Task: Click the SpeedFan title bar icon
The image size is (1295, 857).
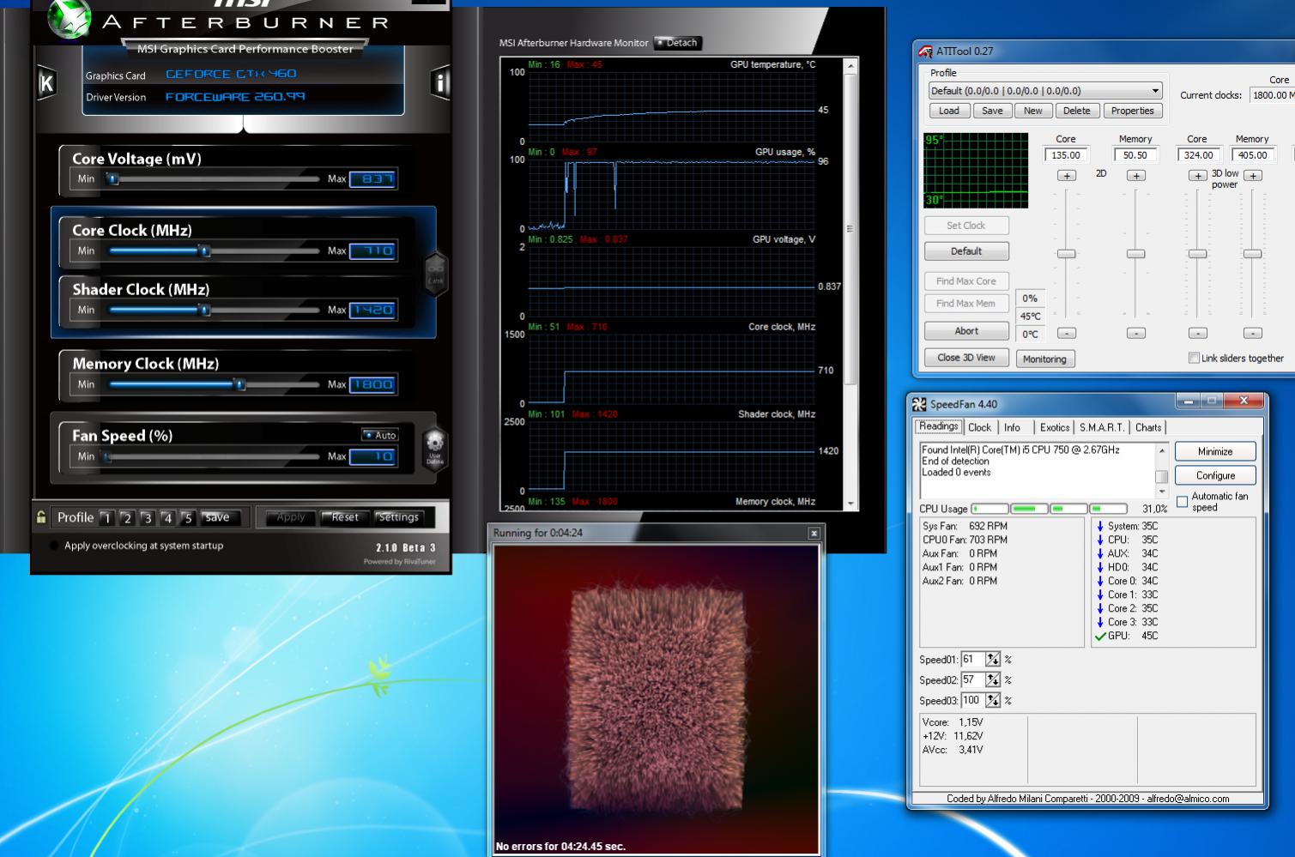Action: [x=919, y=404]
